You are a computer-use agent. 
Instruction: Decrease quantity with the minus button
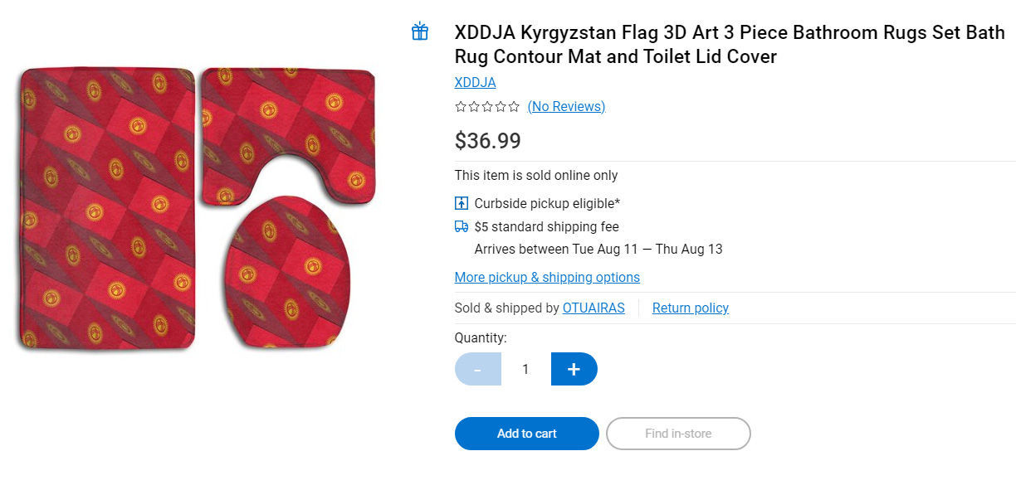point(478,369)
